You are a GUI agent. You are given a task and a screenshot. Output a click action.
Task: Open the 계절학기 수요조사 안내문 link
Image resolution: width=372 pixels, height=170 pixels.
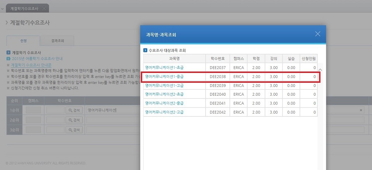pyautogui.click(x=31, y=65)
